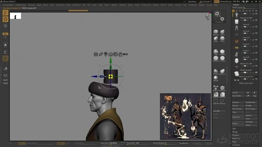Select the SelectLasso tool icon
The width and height of the screenshot is (262, 147).
coord(222,101)
